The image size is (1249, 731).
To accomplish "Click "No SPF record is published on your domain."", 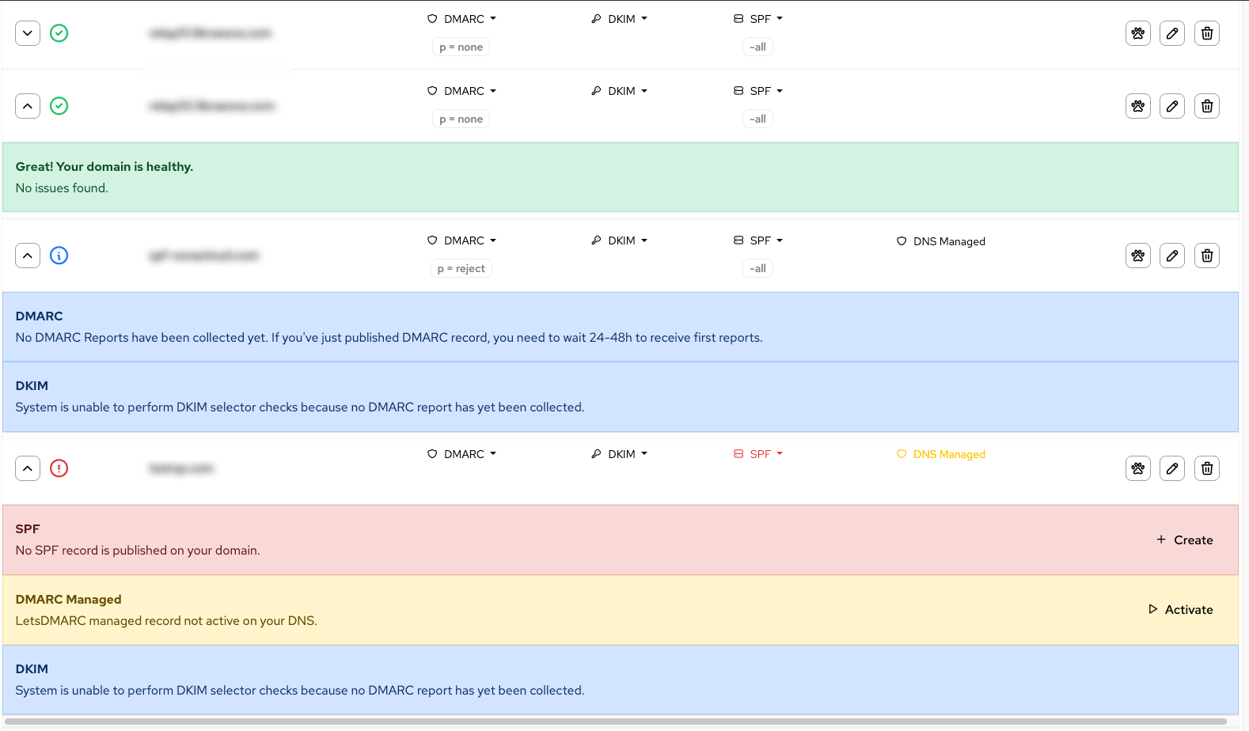I will (x=138, y=551).
